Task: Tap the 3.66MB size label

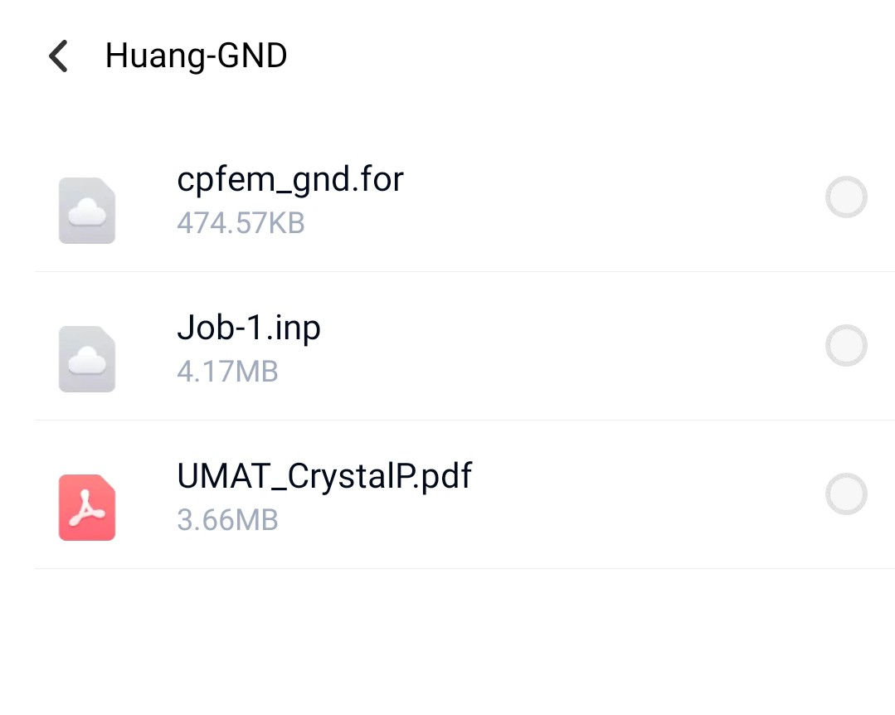Action: tap(227, 520)
